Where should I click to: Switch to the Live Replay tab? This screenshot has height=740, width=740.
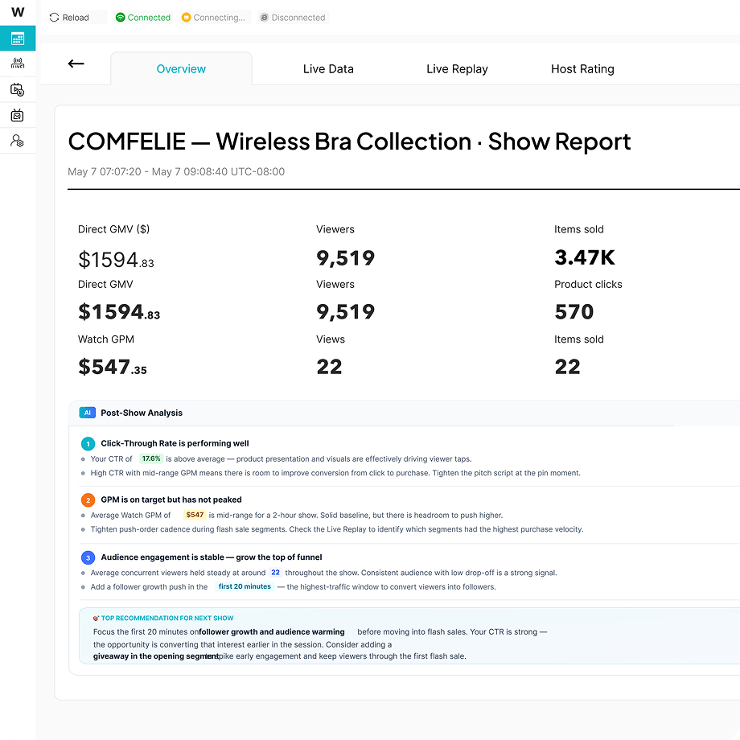coord(457,69)
